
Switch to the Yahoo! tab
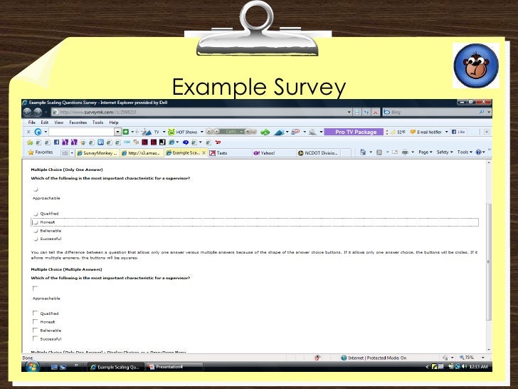(274, 152)
